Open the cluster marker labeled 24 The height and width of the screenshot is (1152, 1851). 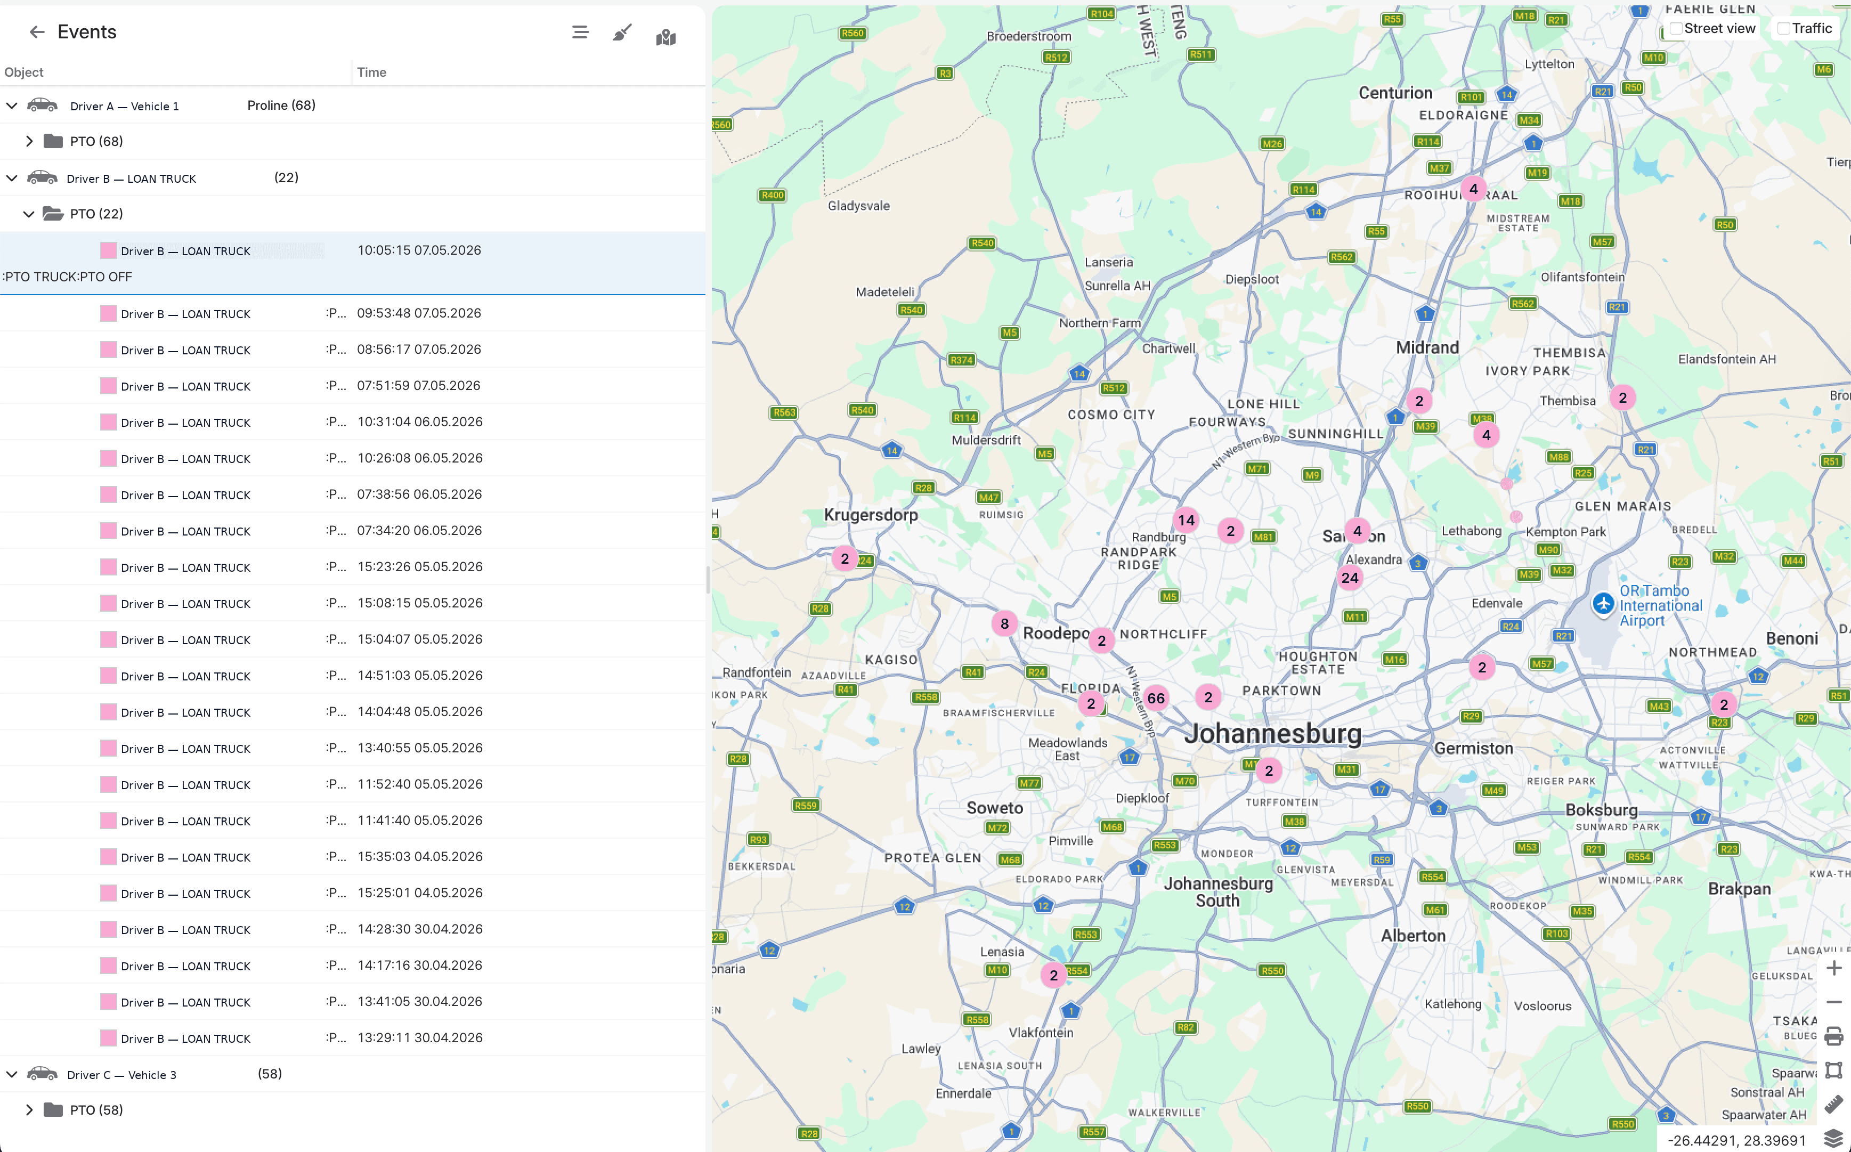[1350, 578]
